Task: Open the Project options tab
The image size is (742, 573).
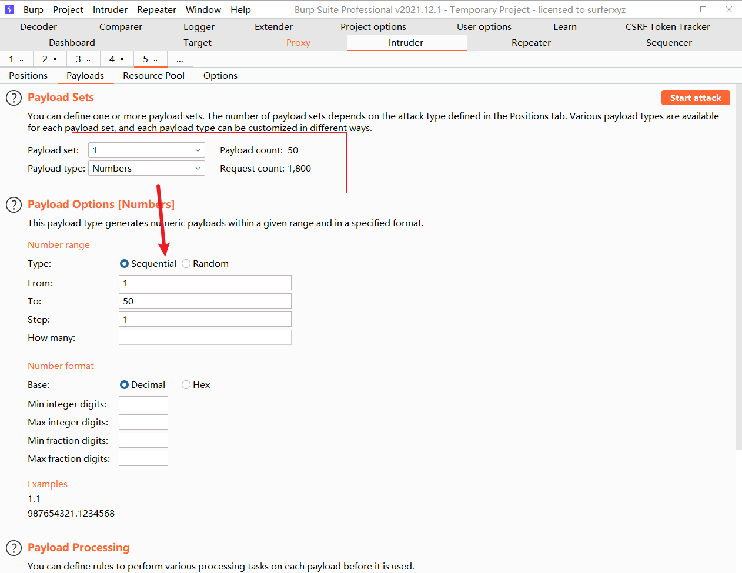Action: click(x=373, y=27)
